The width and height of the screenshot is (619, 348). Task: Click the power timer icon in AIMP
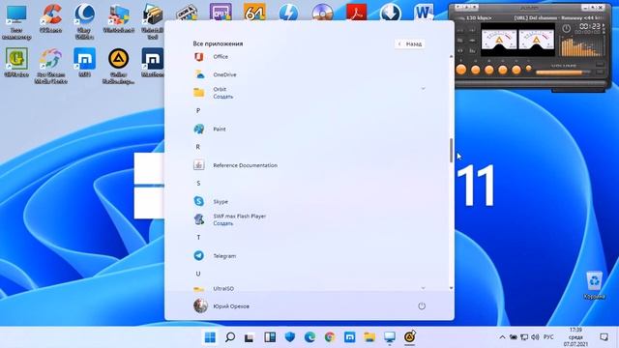pyautogui.click(x=566, y=29)
